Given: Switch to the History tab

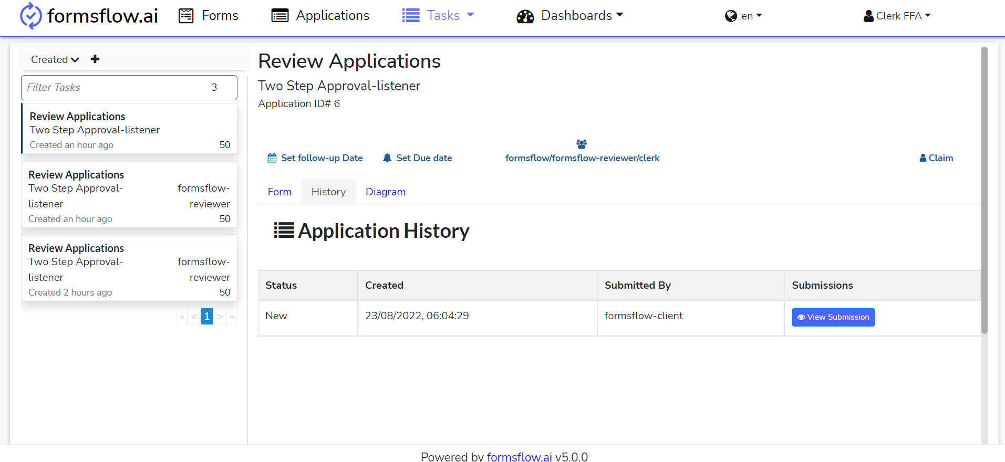Looking at the screenshot, I should tap(328, 192).
